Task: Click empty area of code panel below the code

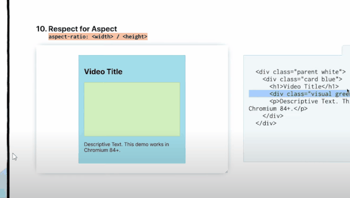Action: [297, 145]
